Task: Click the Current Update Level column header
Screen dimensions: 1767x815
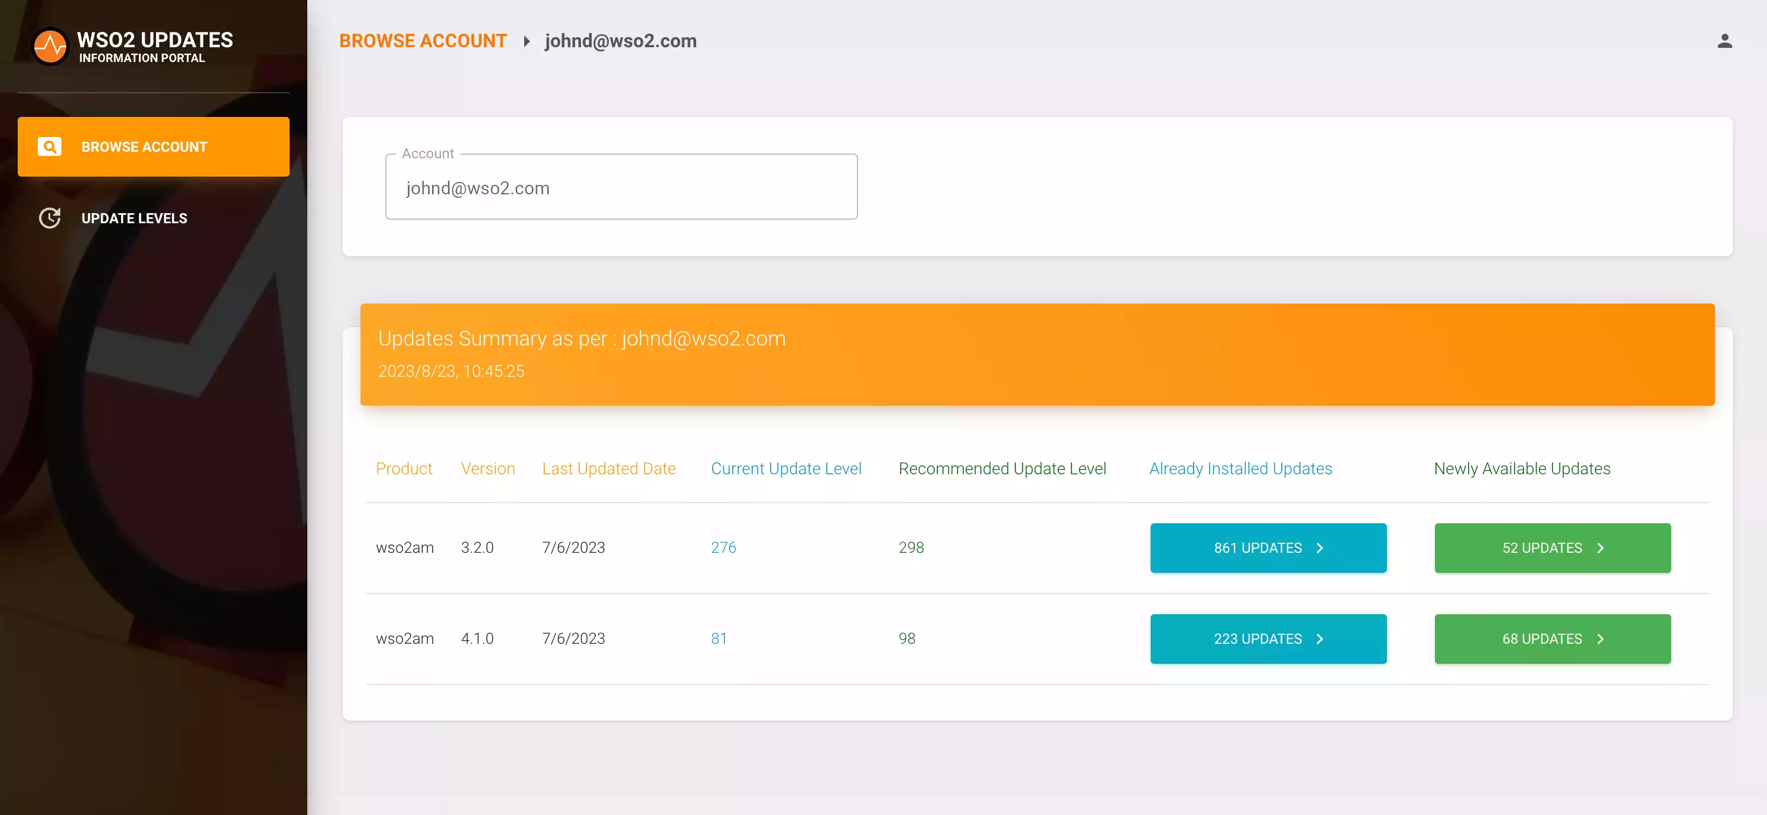Action: click(x=785, y=469)
